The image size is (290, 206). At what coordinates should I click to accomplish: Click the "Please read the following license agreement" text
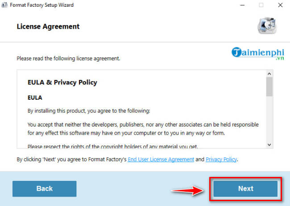pos(68,59)
